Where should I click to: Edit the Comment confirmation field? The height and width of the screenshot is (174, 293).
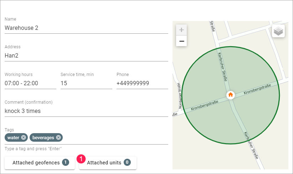[x=86, y=111]
